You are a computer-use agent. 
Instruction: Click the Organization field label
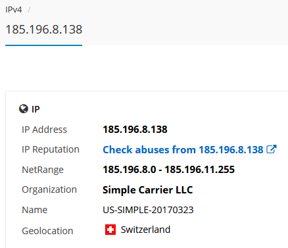coord(49,189)
